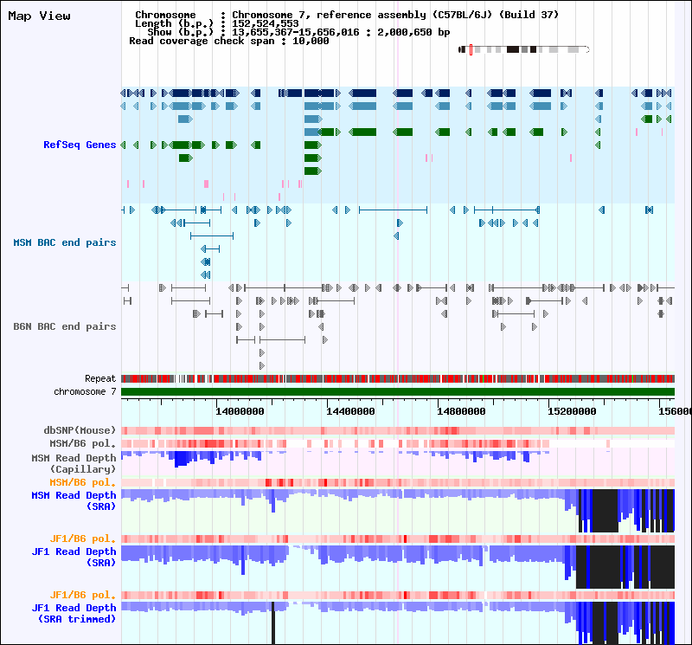Image resolution: width=692 pixels, height=645 pixels.
Task: Click the red position box on chromosome ideogram
Action: (471, 50)
